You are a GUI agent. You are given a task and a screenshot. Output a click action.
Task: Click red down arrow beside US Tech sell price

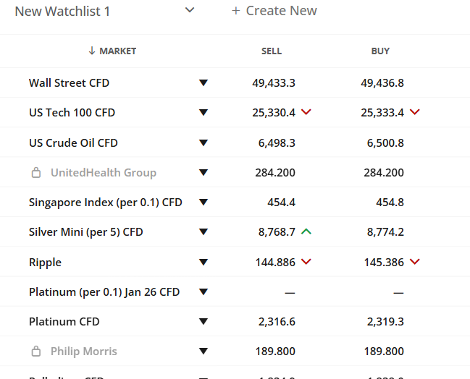[x=306, y=112]
